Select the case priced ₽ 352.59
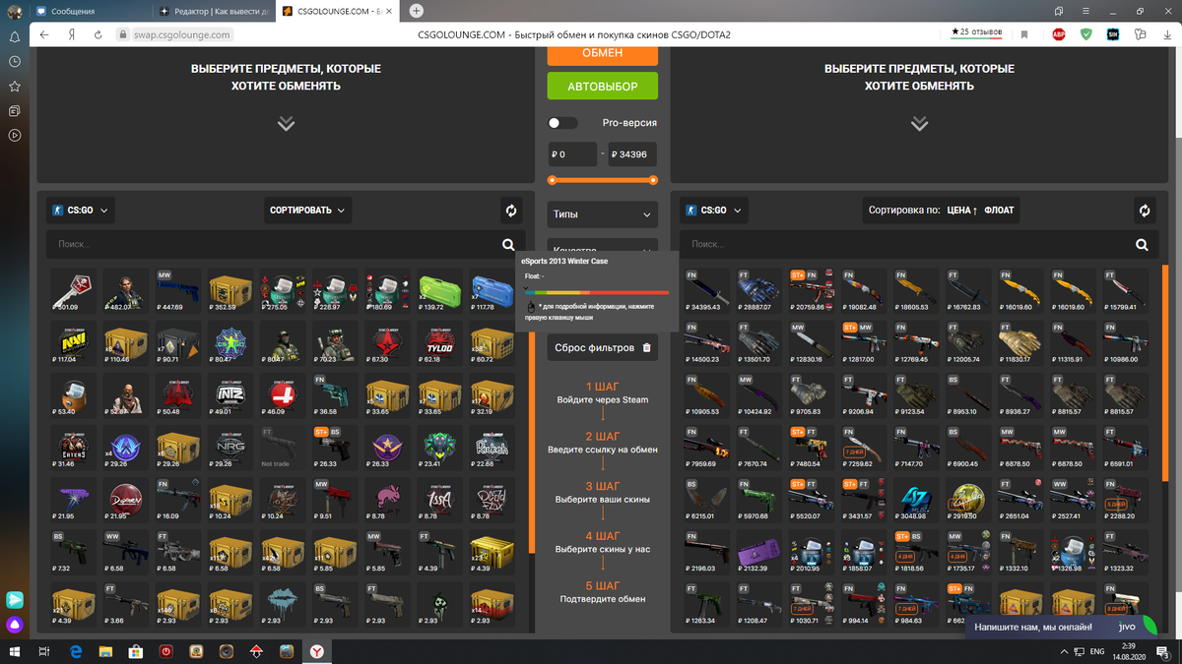The image size is (1182, 664). pos(229,291)
